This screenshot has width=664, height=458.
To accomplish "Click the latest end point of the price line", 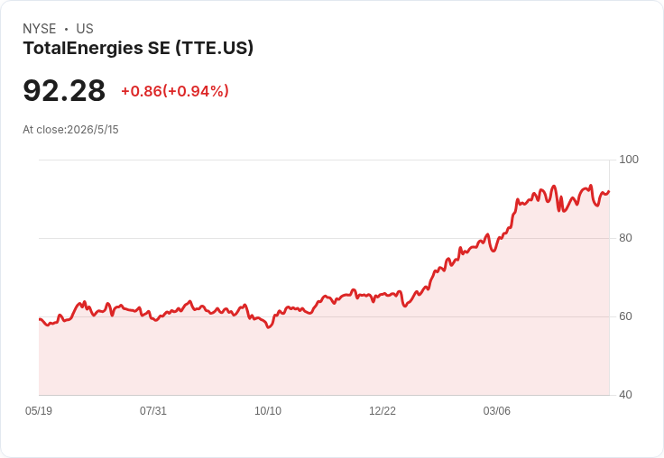I will click(x=609, y=192).
